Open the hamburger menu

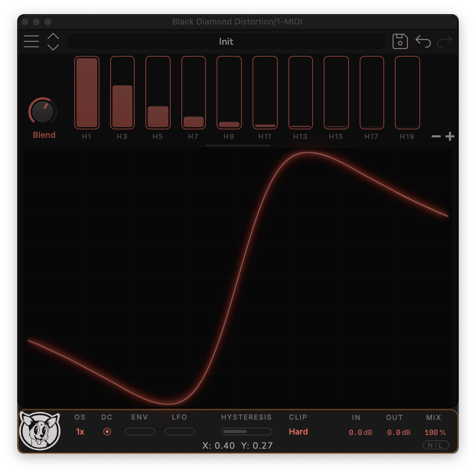click(x=31, y=41)
